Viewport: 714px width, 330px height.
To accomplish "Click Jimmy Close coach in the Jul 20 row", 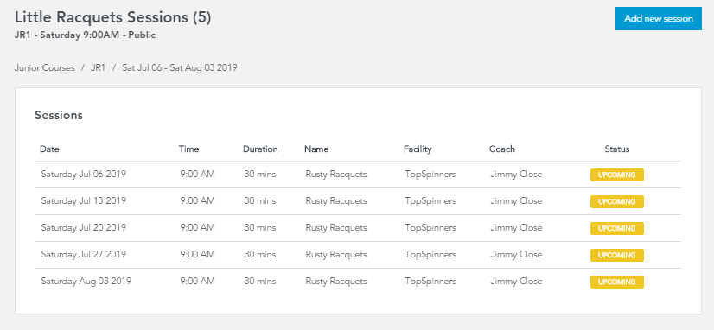I will pos(516,228).
